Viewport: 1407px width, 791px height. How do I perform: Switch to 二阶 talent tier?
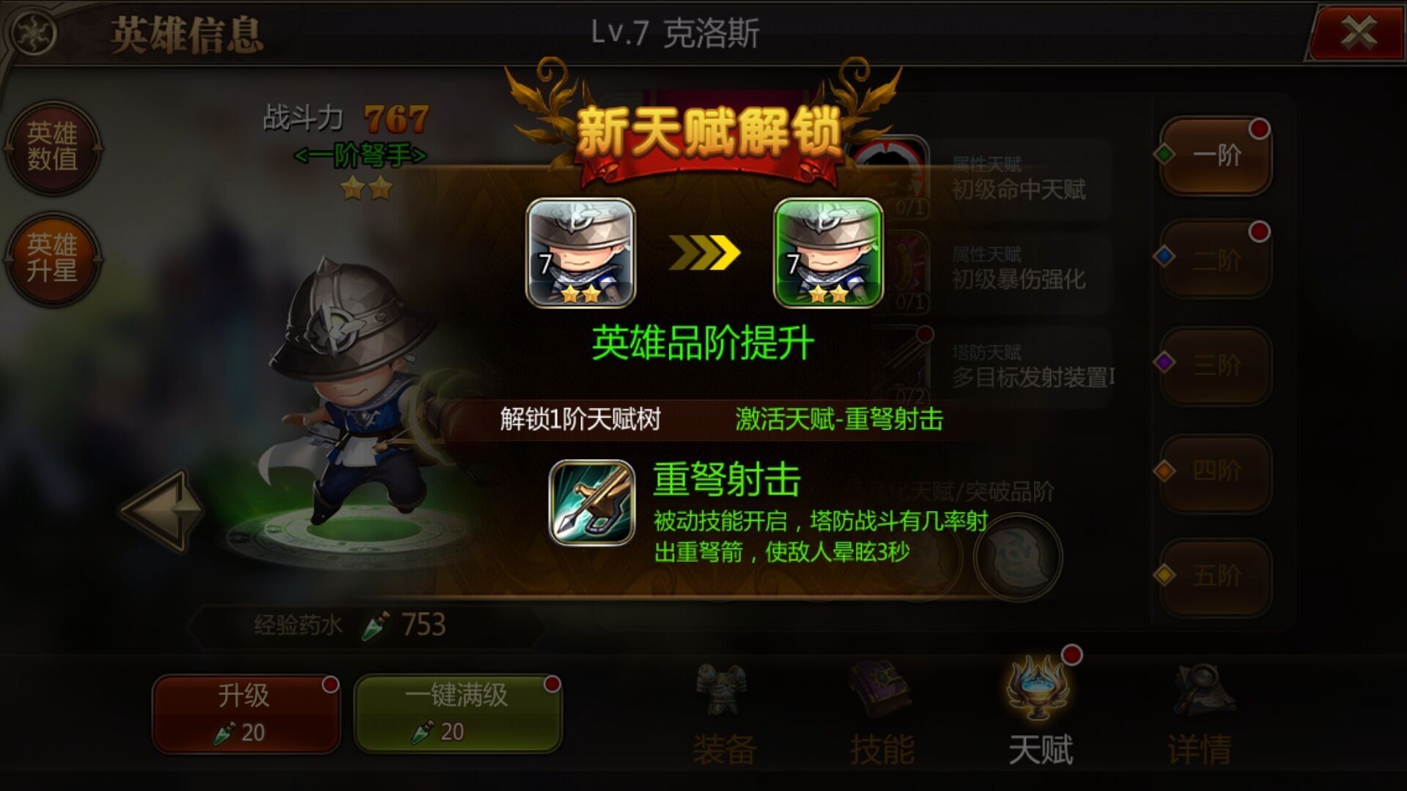pos(1215,259)
